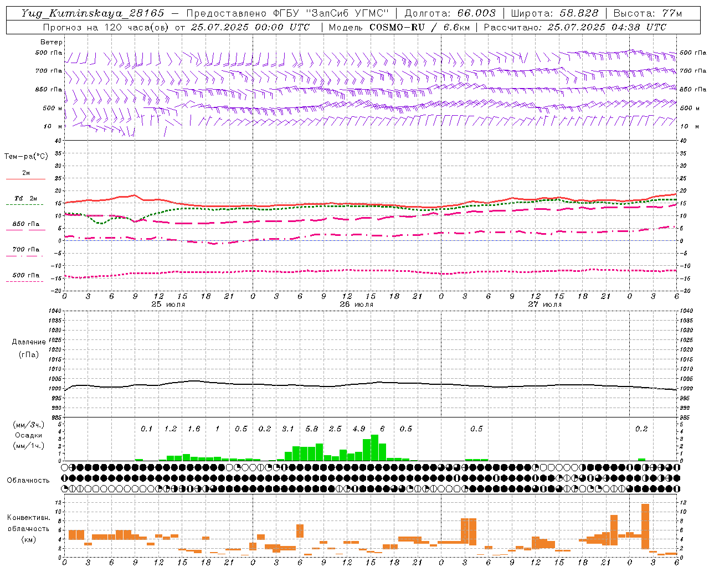Screen dimensions: 709x567
Task: Click the '(мм/3ч.)' precipitation unit label
Action: pyautogui.click(x=28, y=425)
